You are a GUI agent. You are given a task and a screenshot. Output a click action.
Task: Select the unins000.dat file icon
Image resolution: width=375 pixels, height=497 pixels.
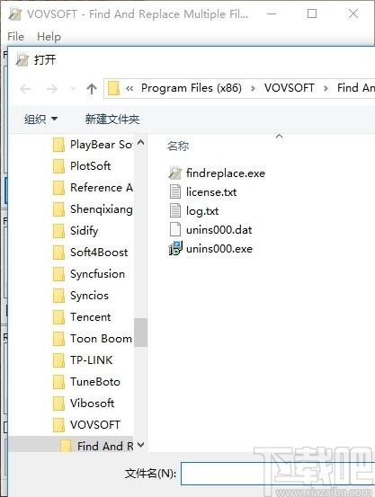click(175, 229)
